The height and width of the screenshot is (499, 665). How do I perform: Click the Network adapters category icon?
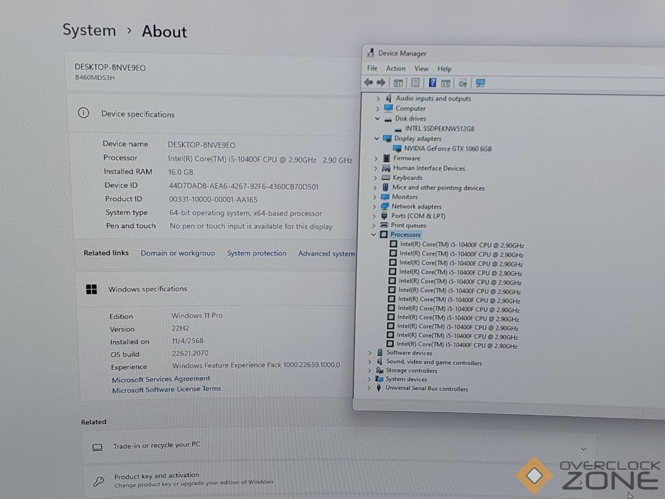click(x=385, y=206)
